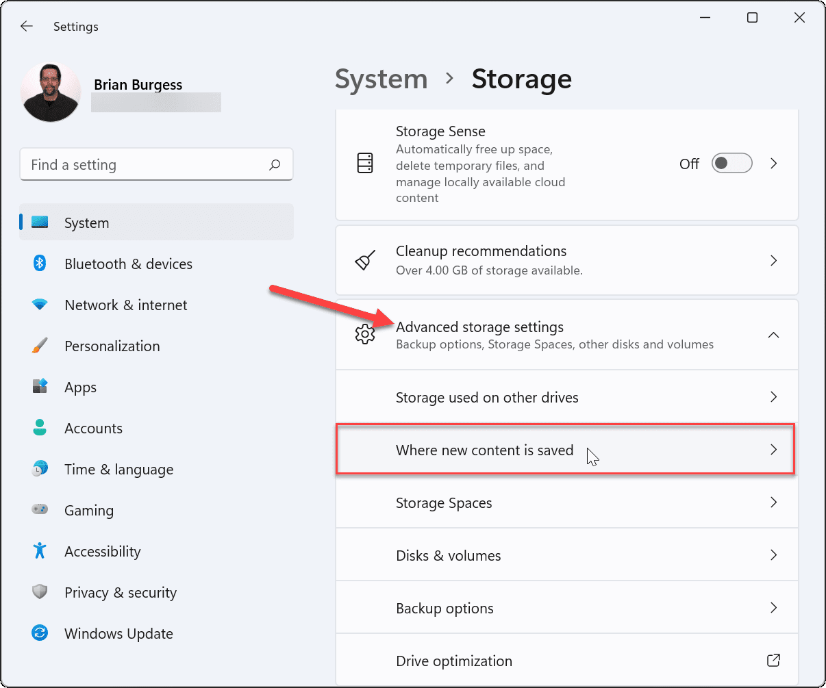Click the search magnifier icon
This screenshot has height=688, width=826.
click(275, 165)
